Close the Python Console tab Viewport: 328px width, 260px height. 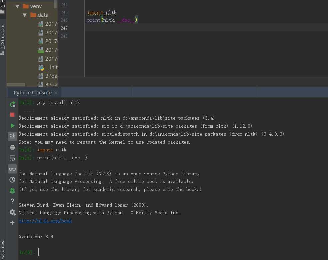click(56, 93)
